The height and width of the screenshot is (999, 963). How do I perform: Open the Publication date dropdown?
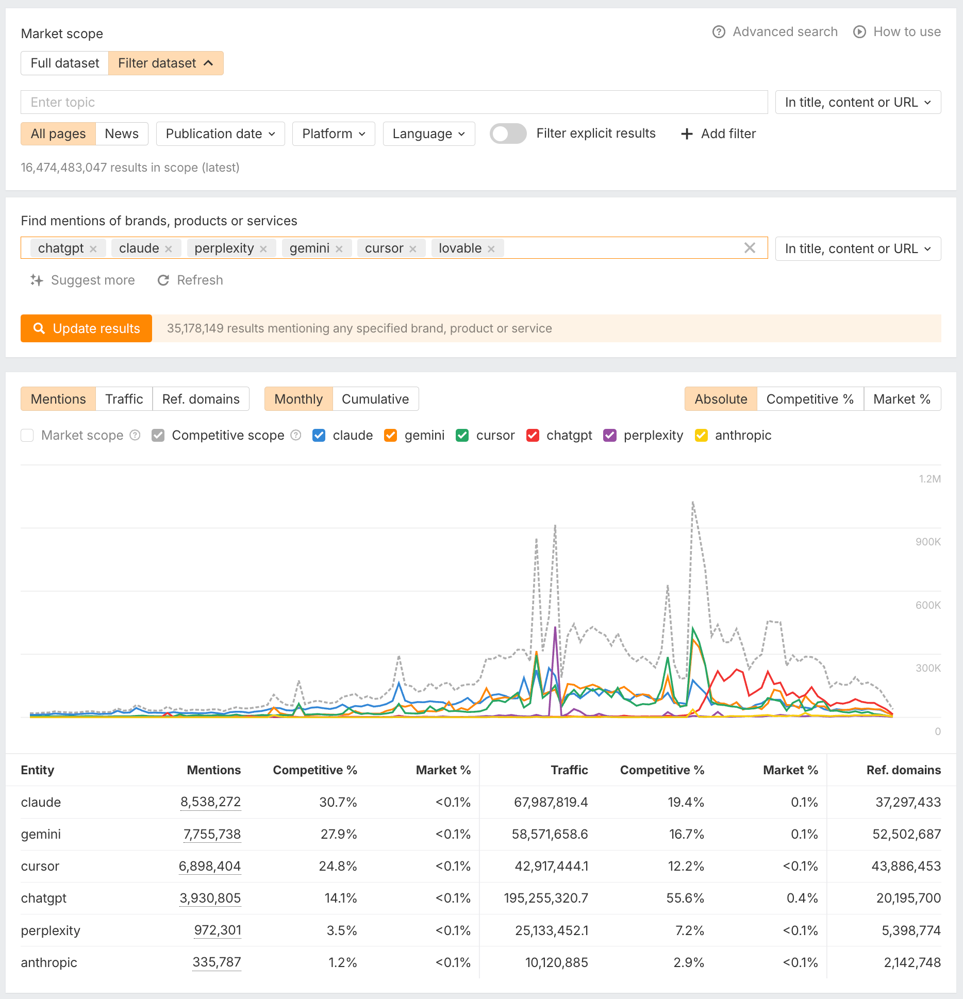(221, 134)
